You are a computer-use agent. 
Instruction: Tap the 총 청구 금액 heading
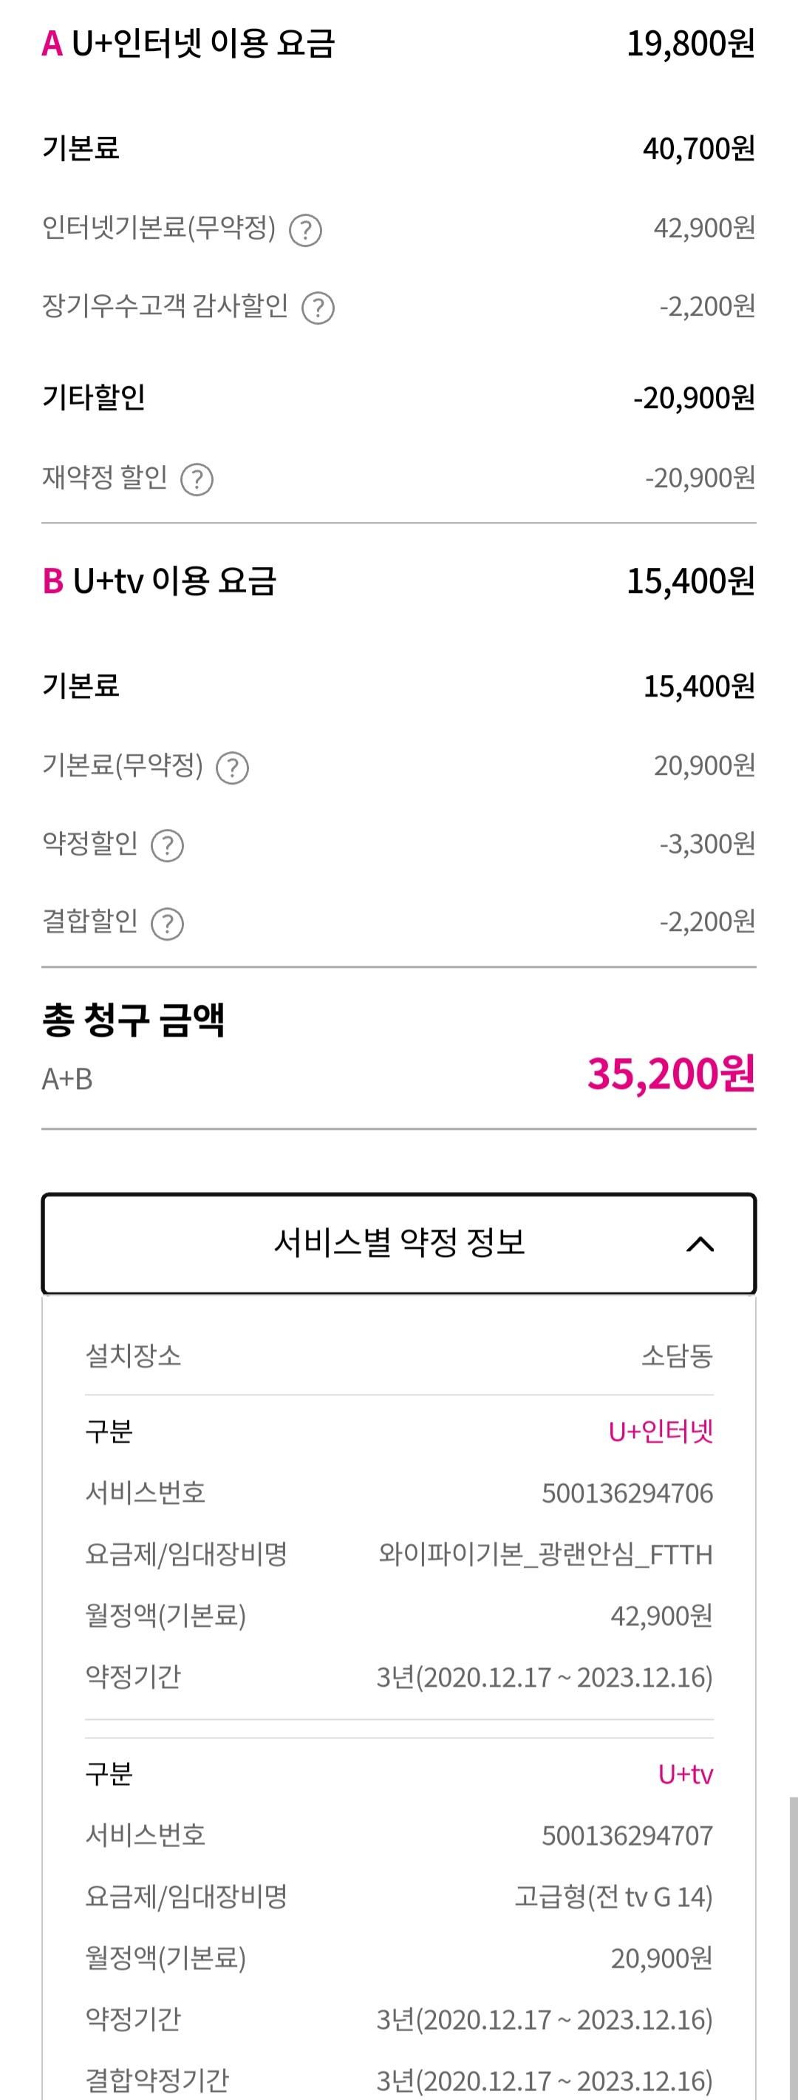pyautogui.click(x=134, y=1020)
